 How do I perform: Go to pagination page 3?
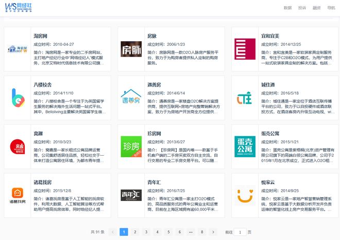click(146, 232)
